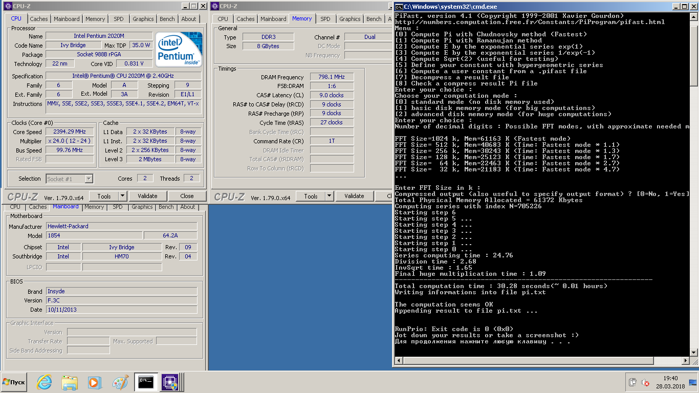Click the FSB:DRAM 1:6 value
Viewport: 699px width, 393px height.
coord(332,86)
